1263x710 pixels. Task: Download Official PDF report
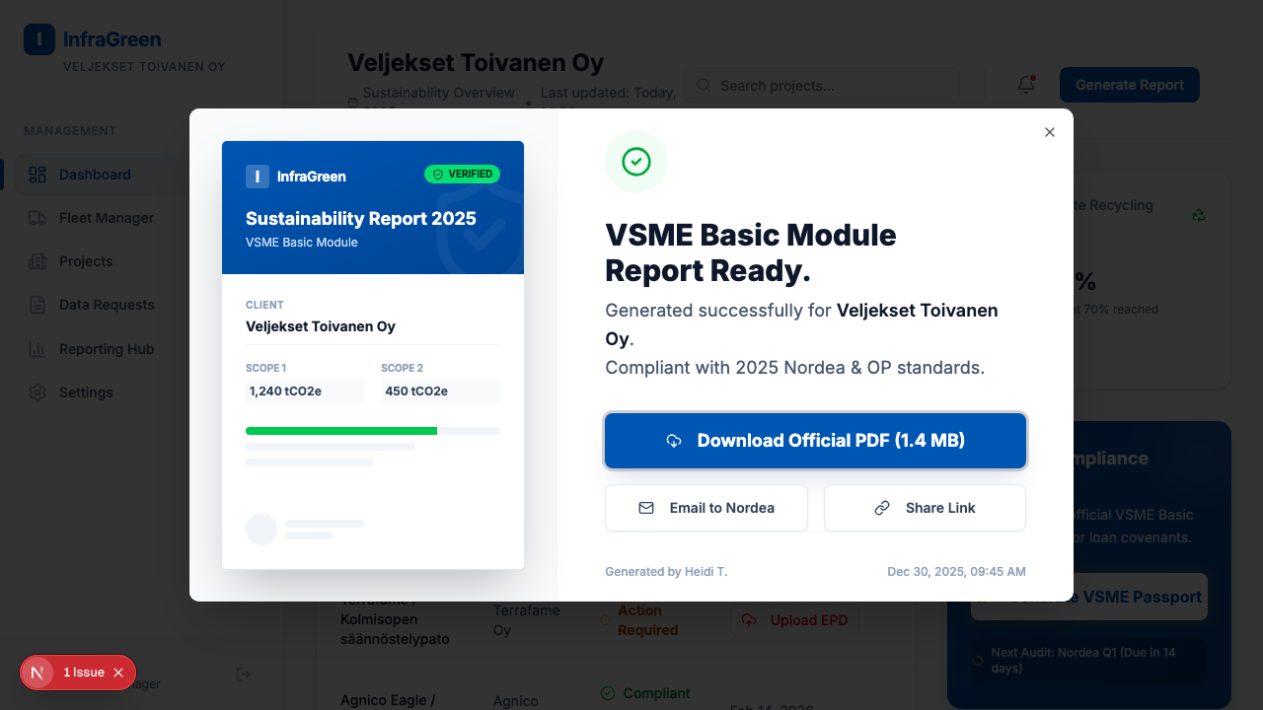coord(815,441)
